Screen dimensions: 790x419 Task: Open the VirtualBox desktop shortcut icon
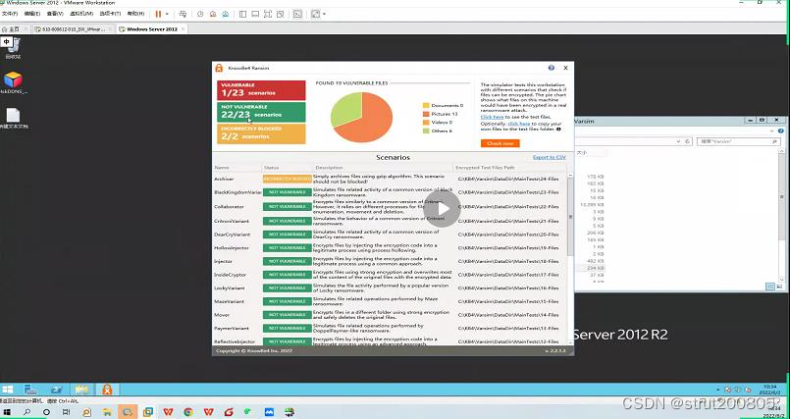tap(13, 79)
